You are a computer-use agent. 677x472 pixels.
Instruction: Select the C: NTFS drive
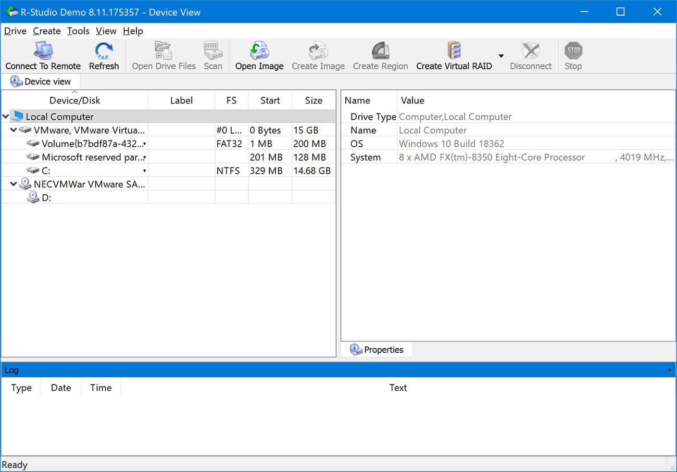[46, 171]
